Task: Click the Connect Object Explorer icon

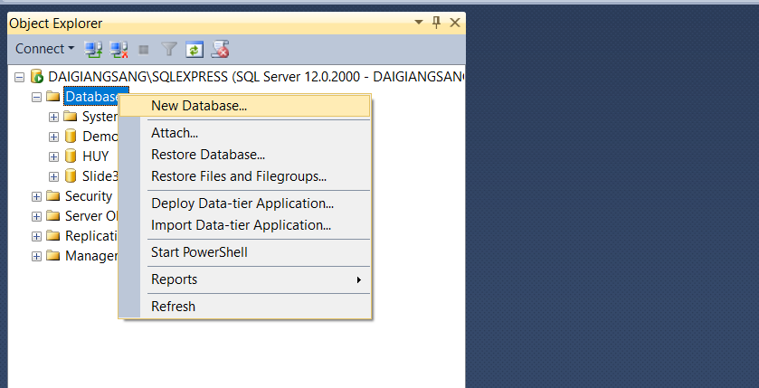Action: (x=93, y=49)
